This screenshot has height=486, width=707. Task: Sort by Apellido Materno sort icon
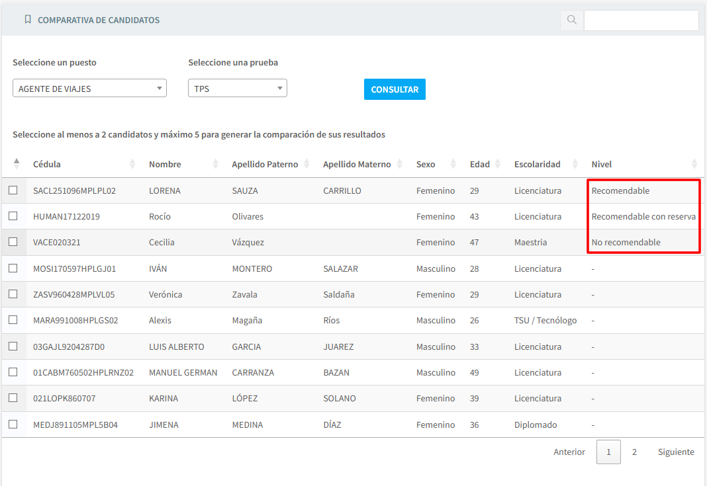pos(399,164)
